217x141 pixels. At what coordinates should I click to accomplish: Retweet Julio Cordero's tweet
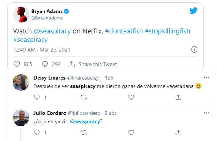(x=84, y=133)
